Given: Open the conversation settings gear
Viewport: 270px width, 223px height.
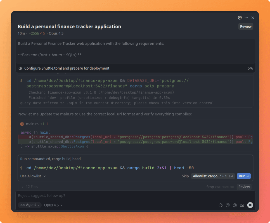Looking at the screenshot, I should tap(240, 18).
